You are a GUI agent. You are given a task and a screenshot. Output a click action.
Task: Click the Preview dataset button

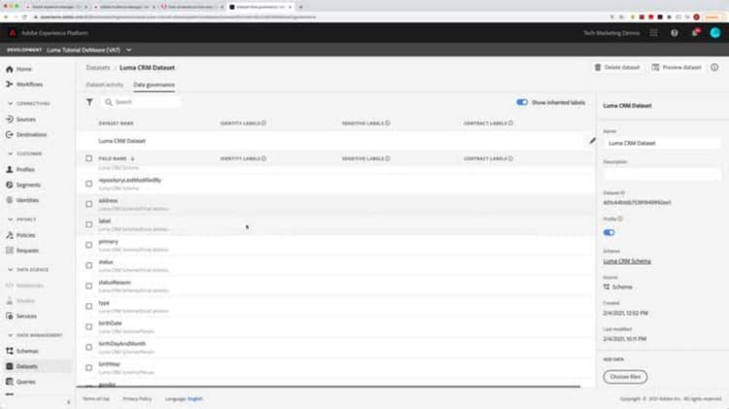pos(677,67)
